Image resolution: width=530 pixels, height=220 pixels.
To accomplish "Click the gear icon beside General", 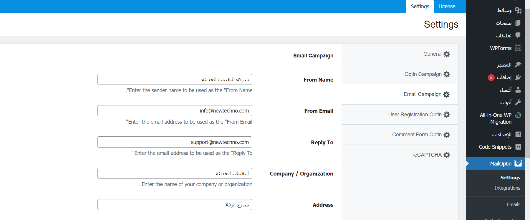I will coord(447,54).
